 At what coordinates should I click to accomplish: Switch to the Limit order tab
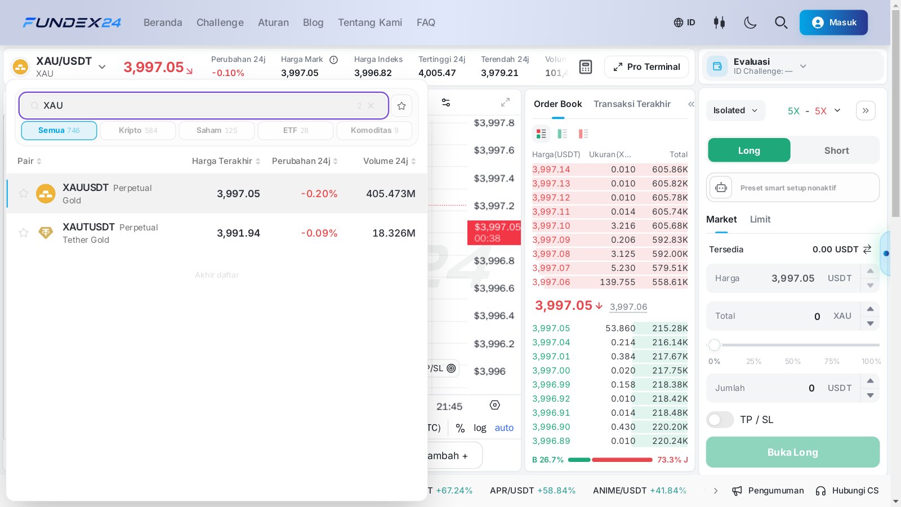click(x=760, y=219)
